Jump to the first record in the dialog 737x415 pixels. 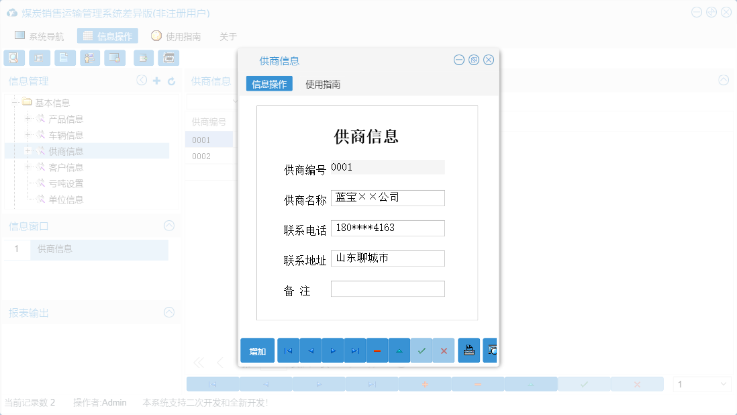click(x=288, y=350)
